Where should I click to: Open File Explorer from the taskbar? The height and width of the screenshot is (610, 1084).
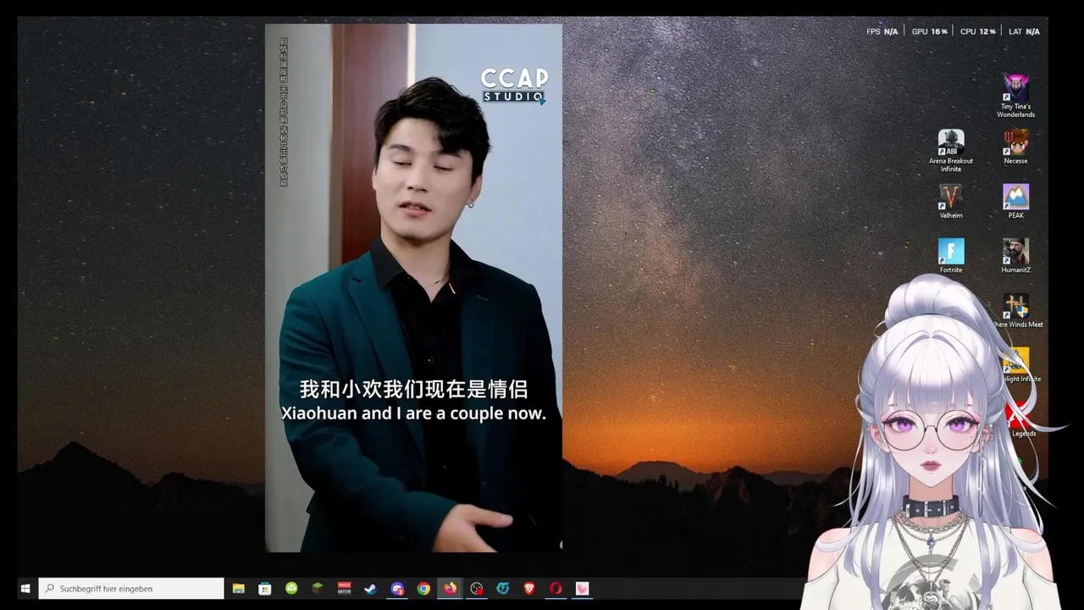click(x=239, y=589)
